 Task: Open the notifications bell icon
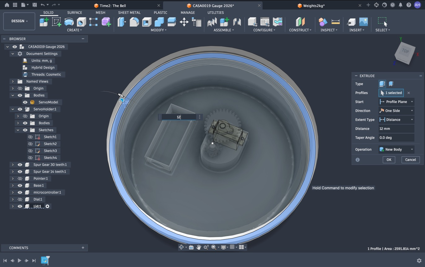tap(401, 5)
